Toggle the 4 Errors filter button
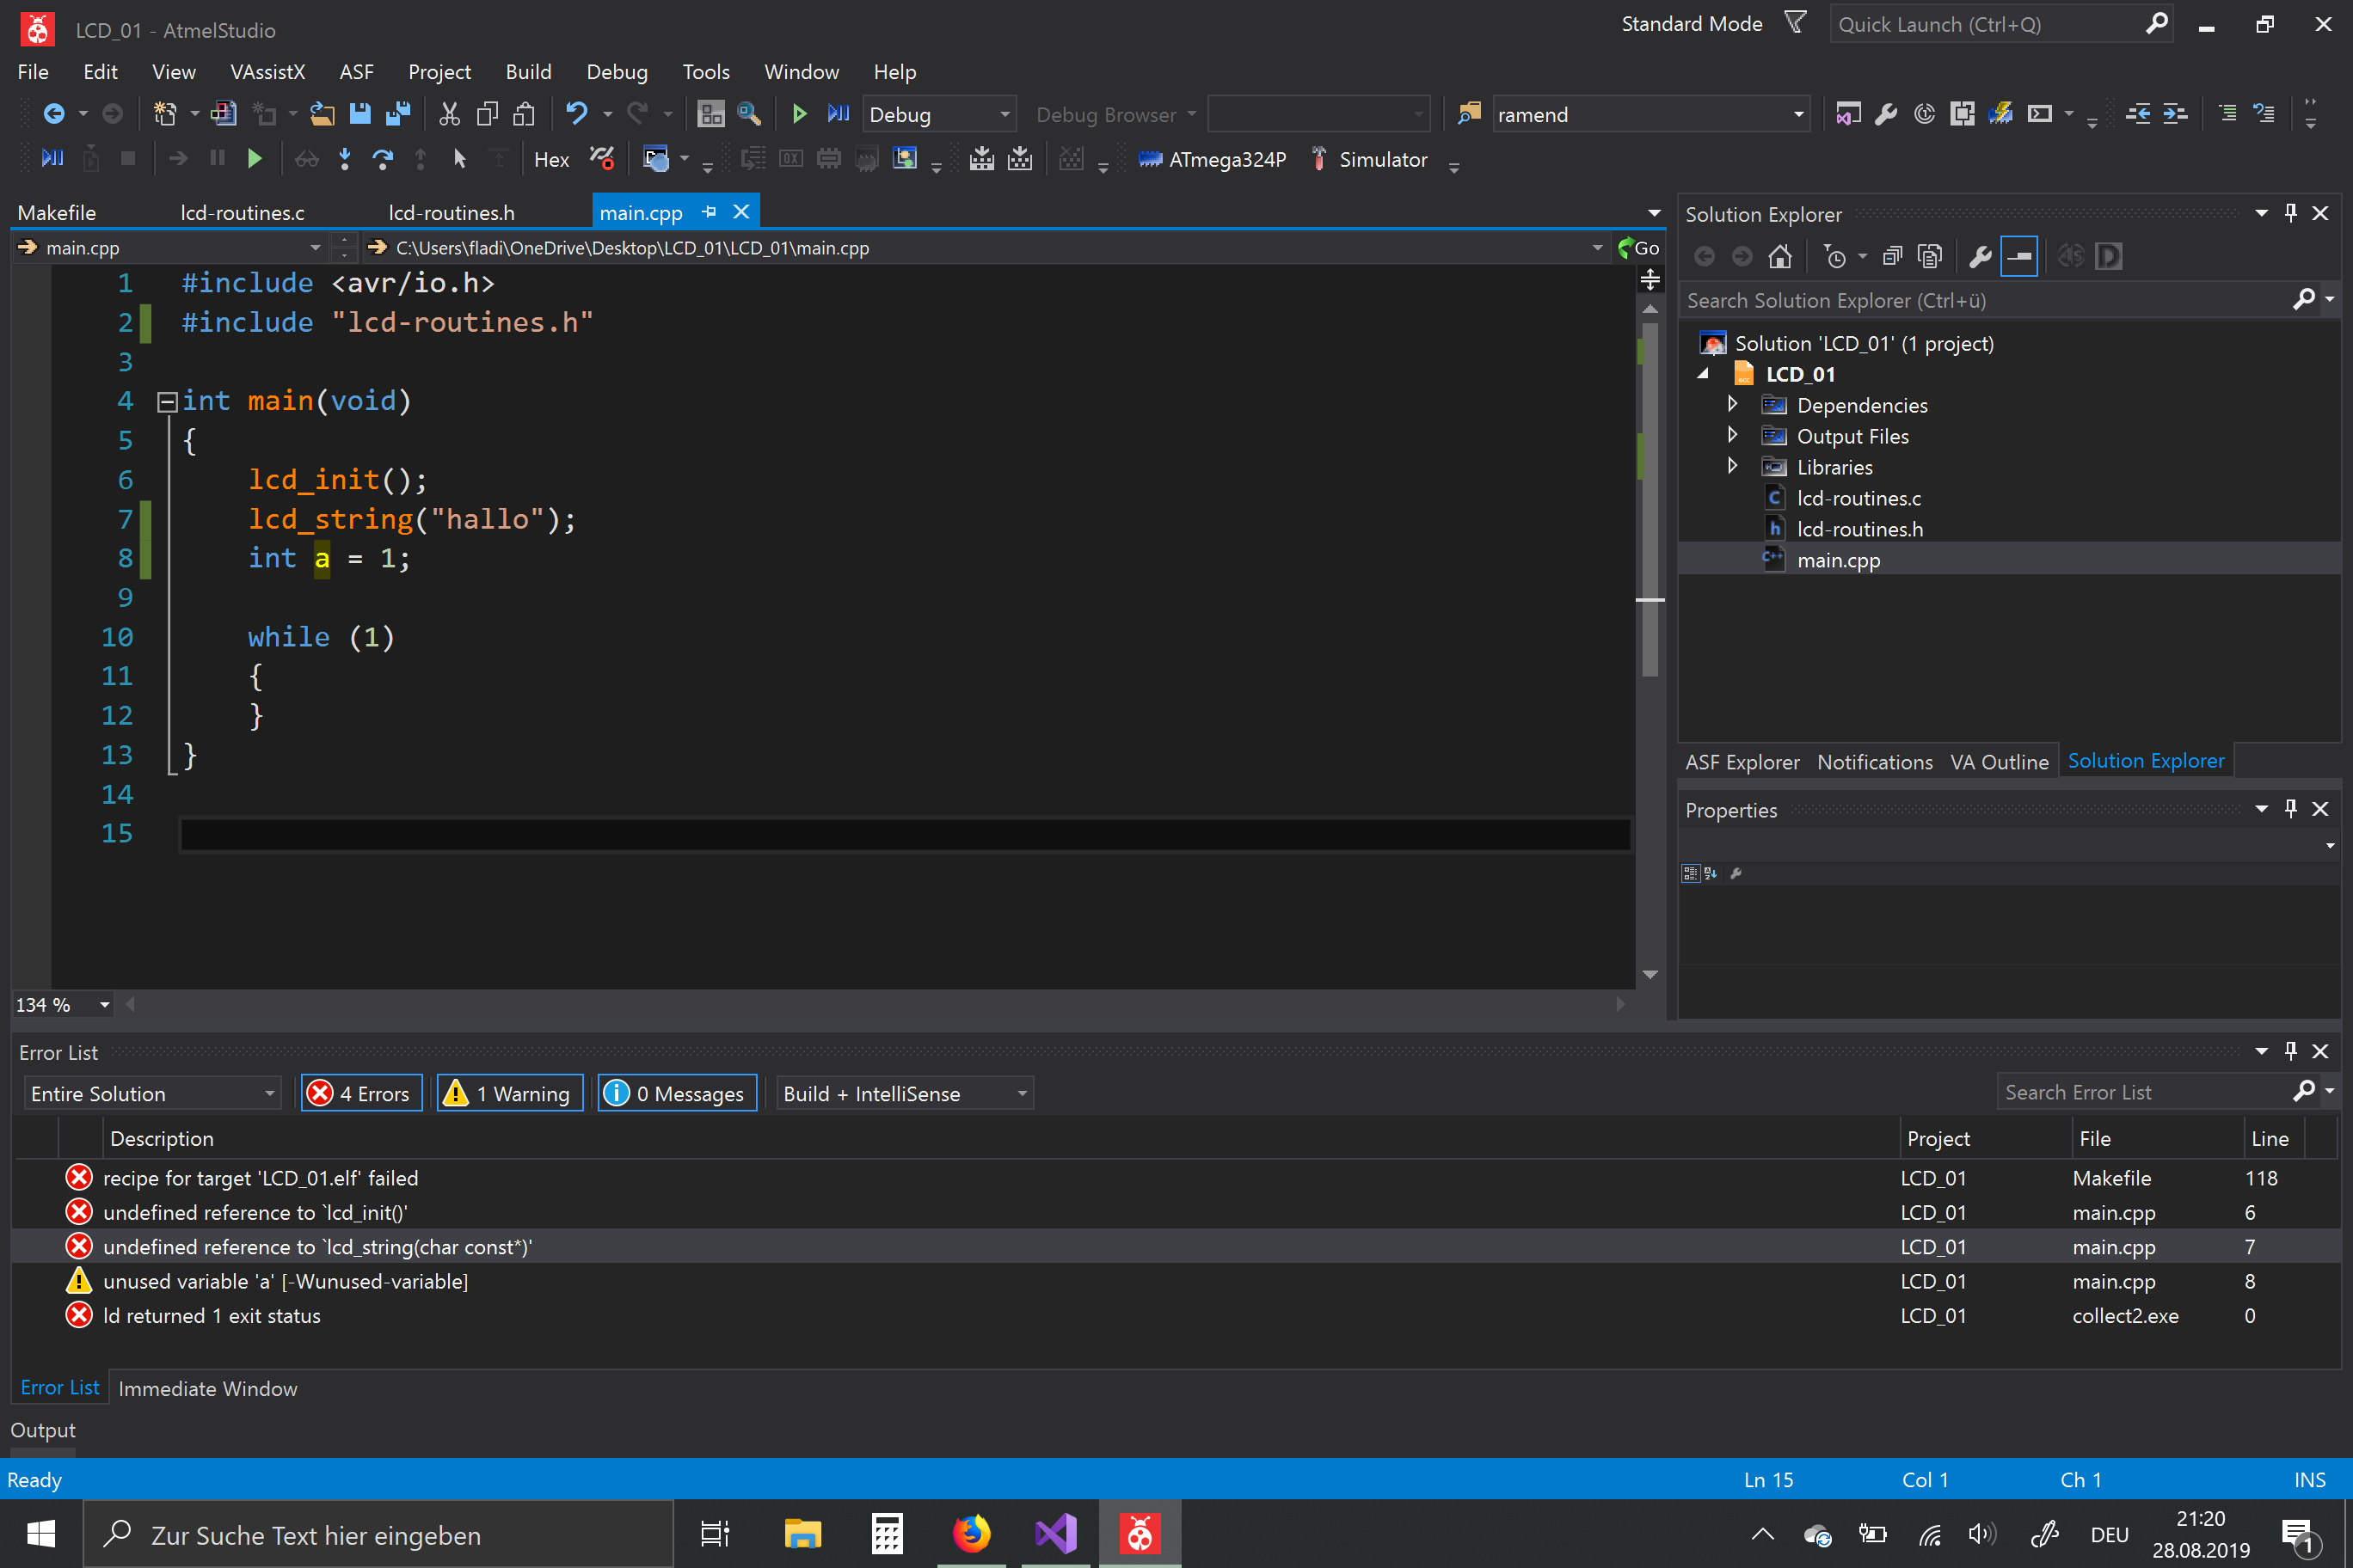This screenshot has height=1568, width=2353. click(361, 1092)
